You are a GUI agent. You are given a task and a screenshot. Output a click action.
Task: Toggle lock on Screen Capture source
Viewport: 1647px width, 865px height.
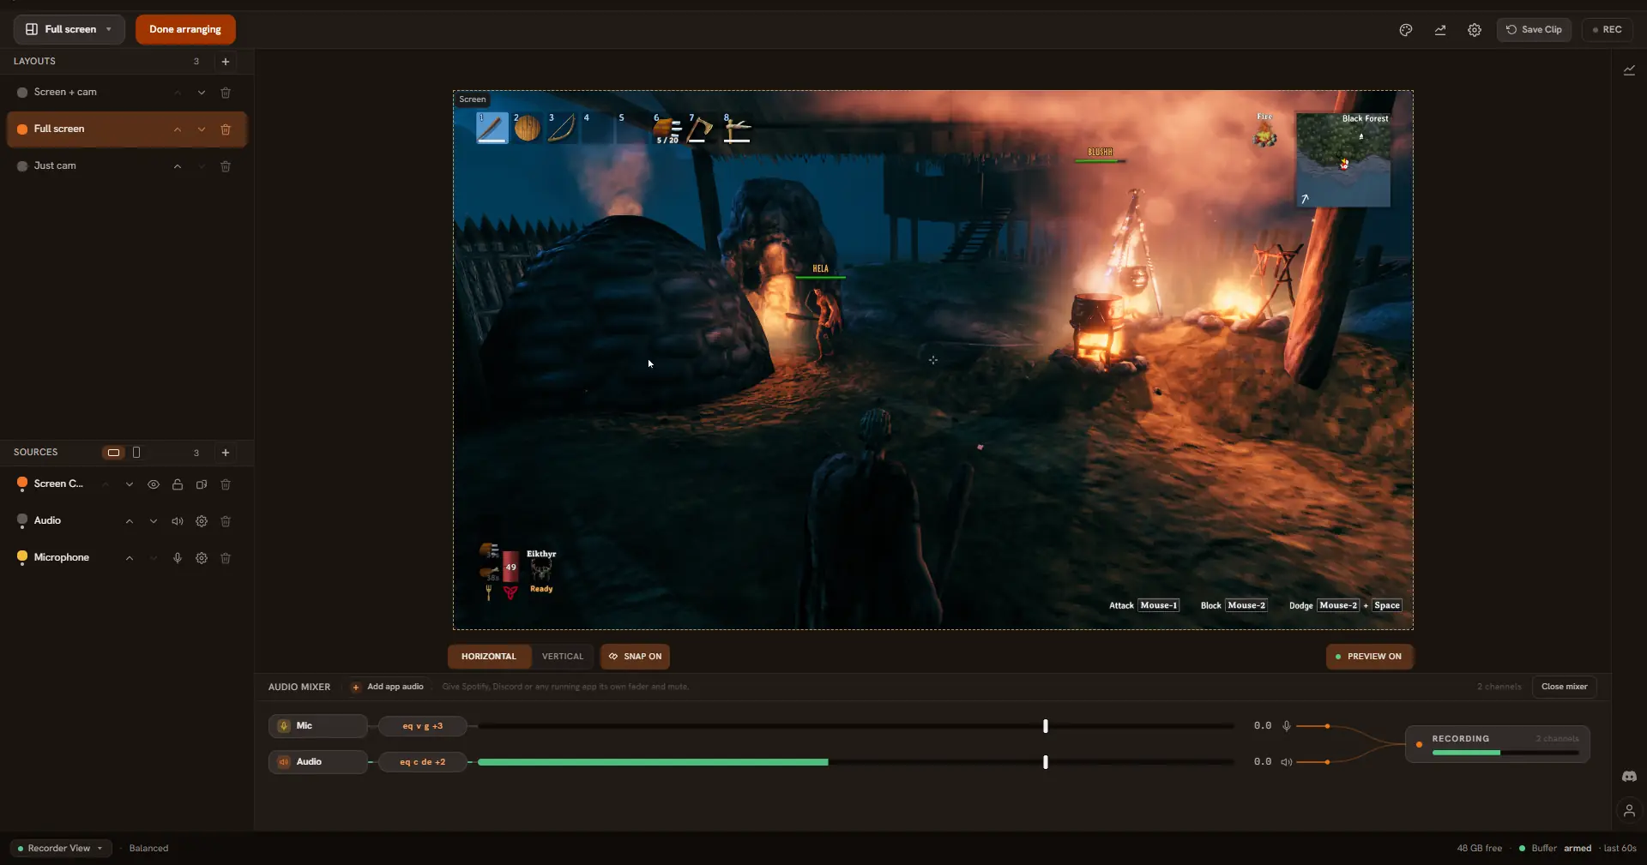pos(178,484)
